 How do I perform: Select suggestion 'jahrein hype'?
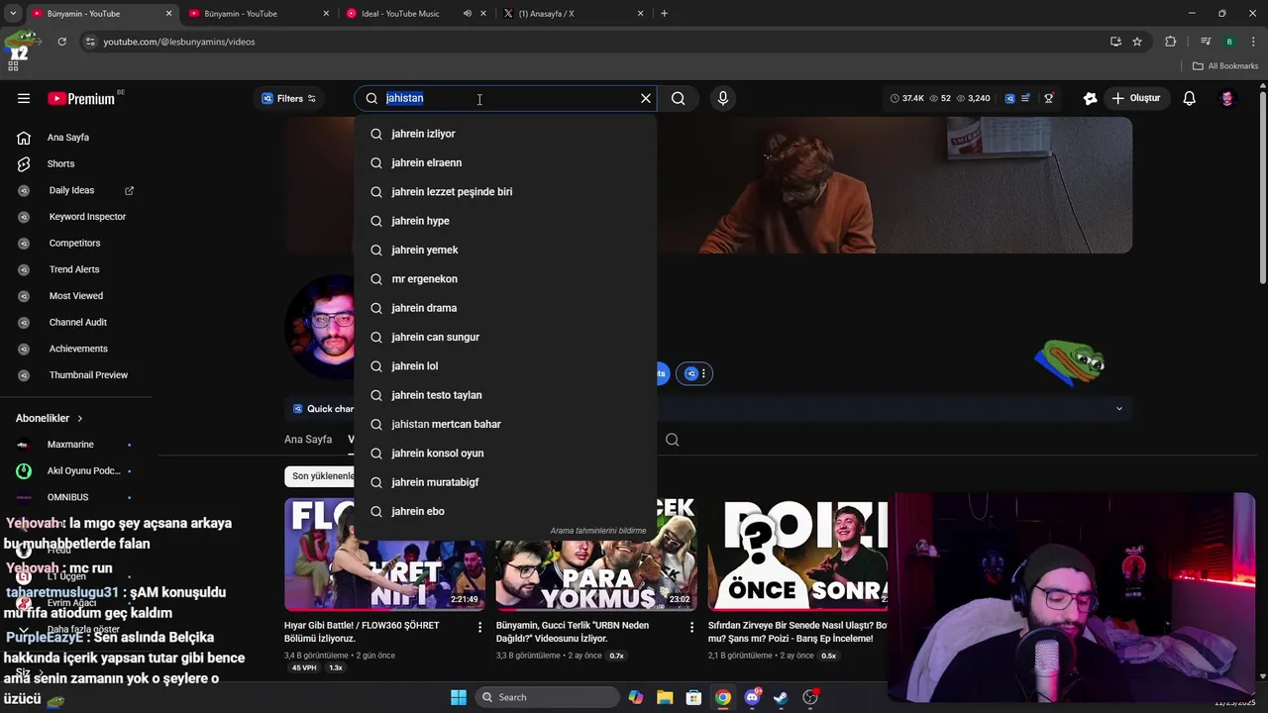click(505, 221)
